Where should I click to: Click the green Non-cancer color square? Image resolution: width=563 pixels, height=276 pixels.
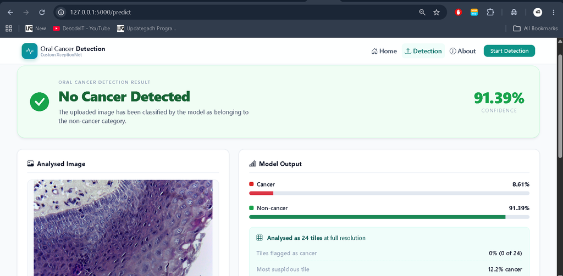tap(251, 208)
